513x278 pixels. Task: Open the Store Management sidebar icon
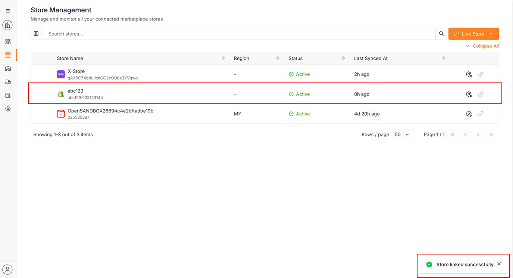click(7, 55)
